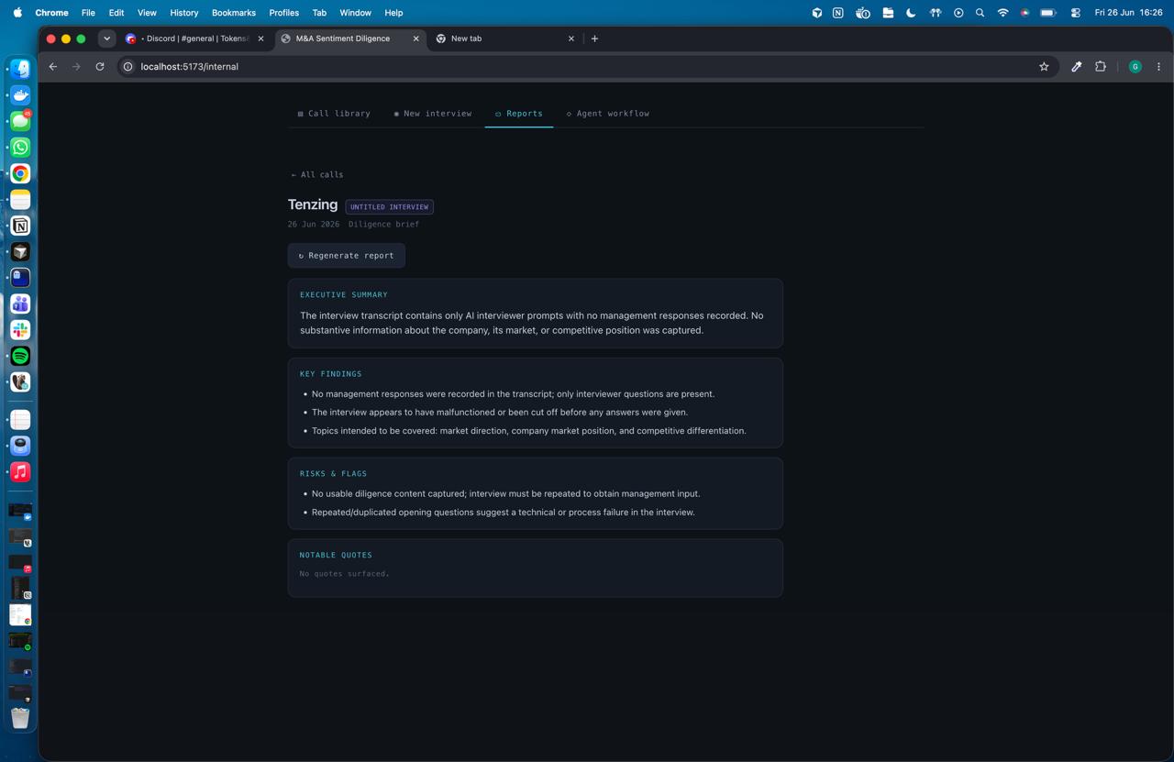Click the UNTITLED INTERVIEW badge
Viewport: 1174px width, 762px height.
coord(389,207)
